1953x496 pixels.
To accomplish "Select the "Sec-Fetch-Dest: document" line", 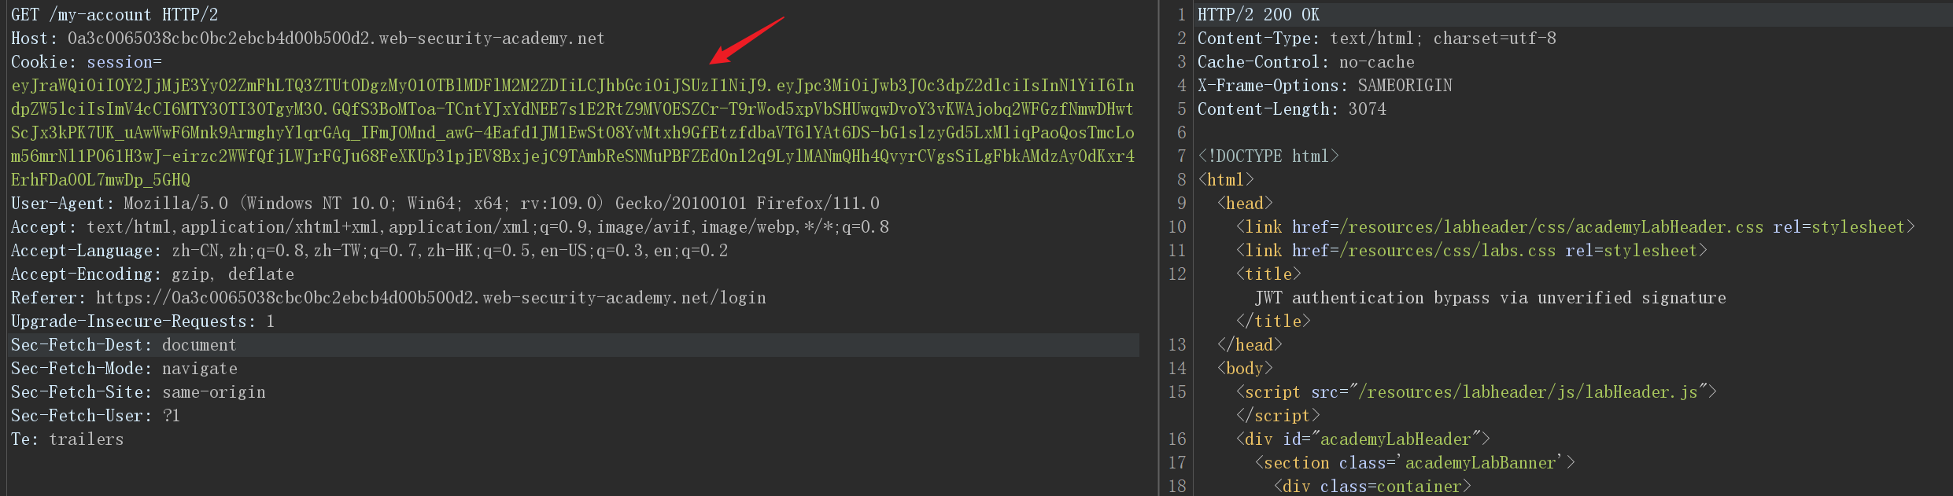I will [124, 344].
